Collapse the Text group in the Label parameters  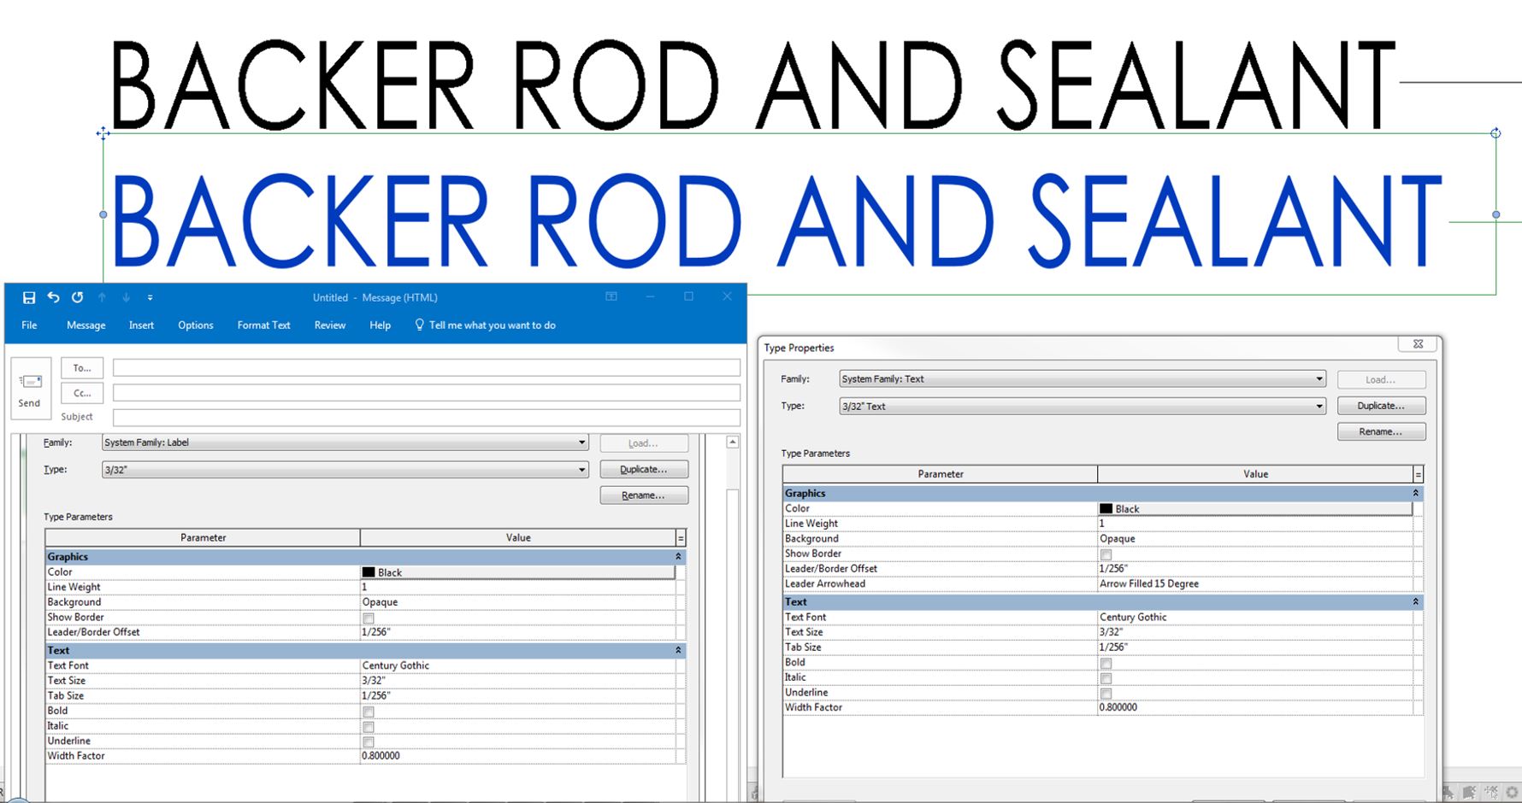[679, 651]
